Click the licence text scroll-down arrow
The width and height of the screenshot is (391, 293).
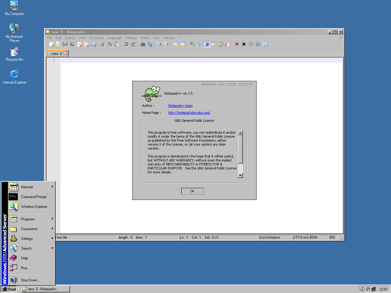[x=240, y=175]
